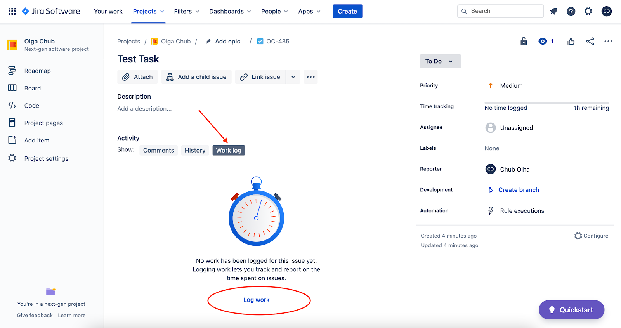Open Roadmap in the project sidebar
The width and height of the screenshot is (621, 328).
(x=37, y=71)
